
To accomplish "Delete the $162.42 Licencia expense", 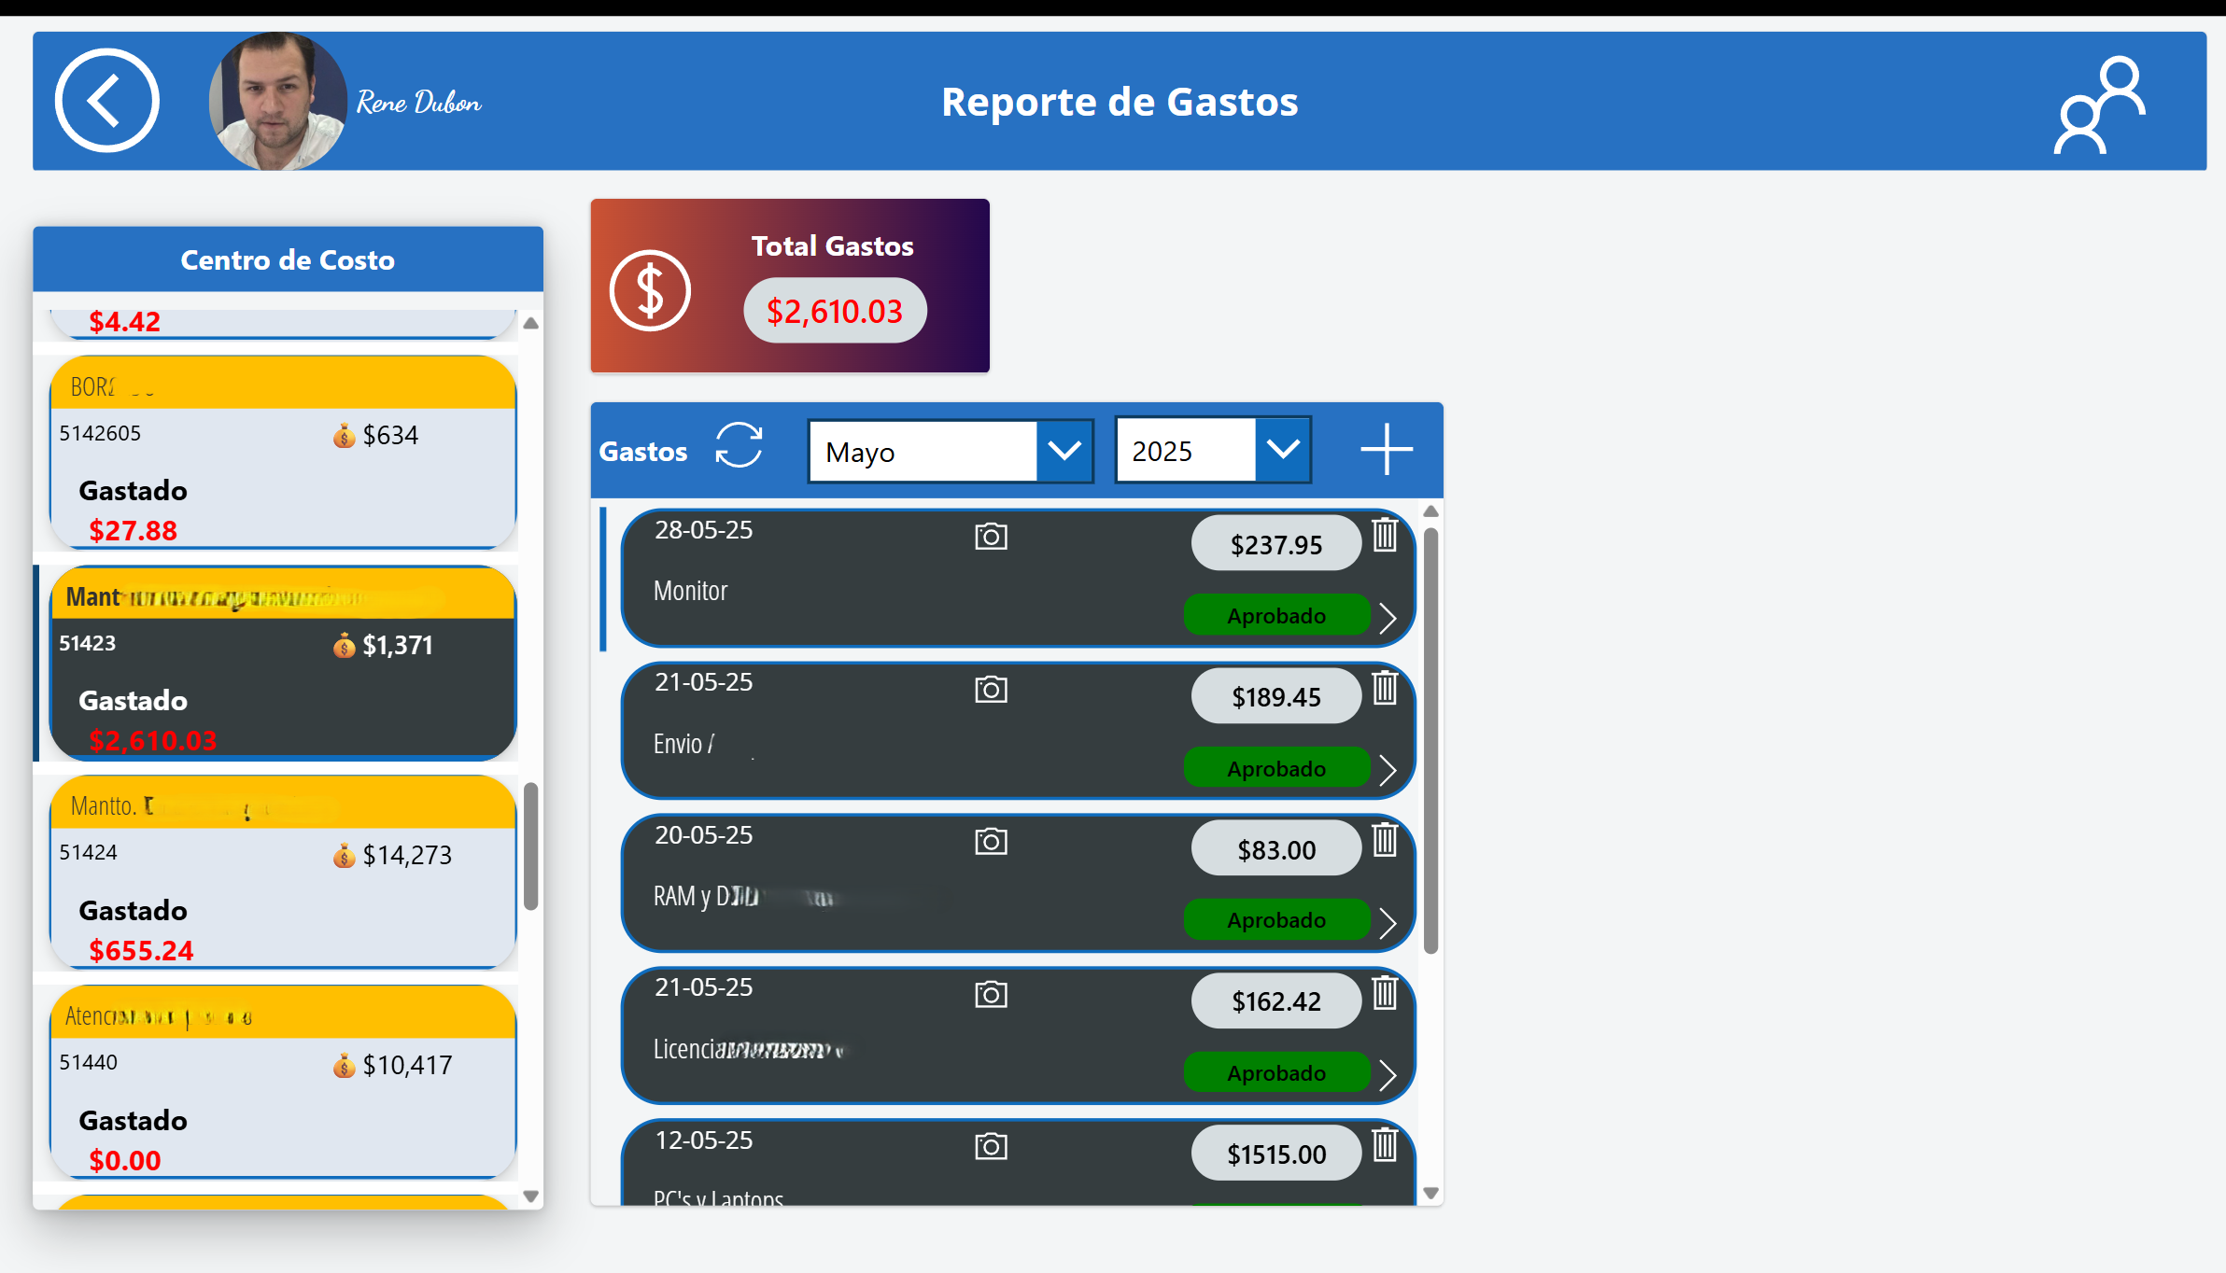I will 1385,993.
